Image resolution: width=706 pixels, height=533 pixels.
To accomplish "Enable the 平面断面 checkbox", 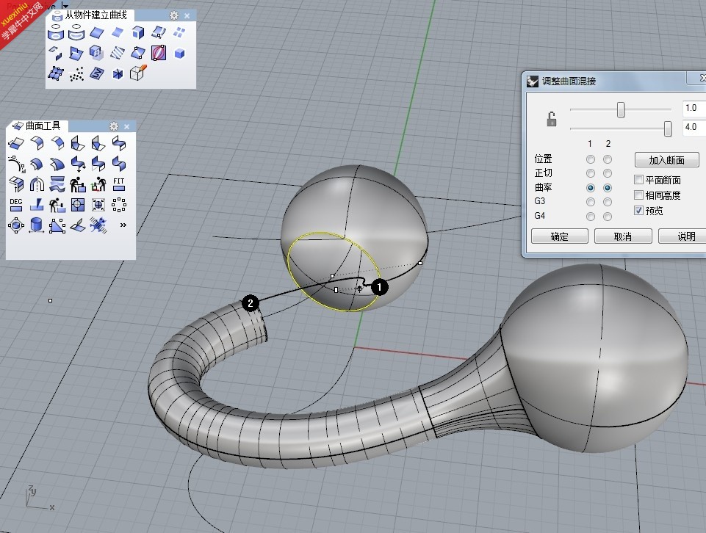I will [638, 180].
